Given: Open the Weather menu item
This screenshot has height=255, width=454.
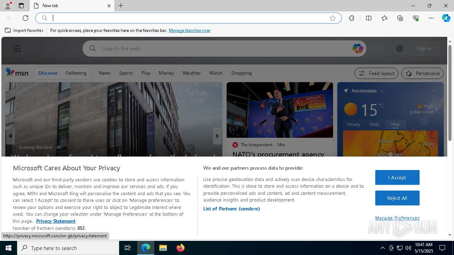Looking at the screenshot, I should click(x=192, y=73).
